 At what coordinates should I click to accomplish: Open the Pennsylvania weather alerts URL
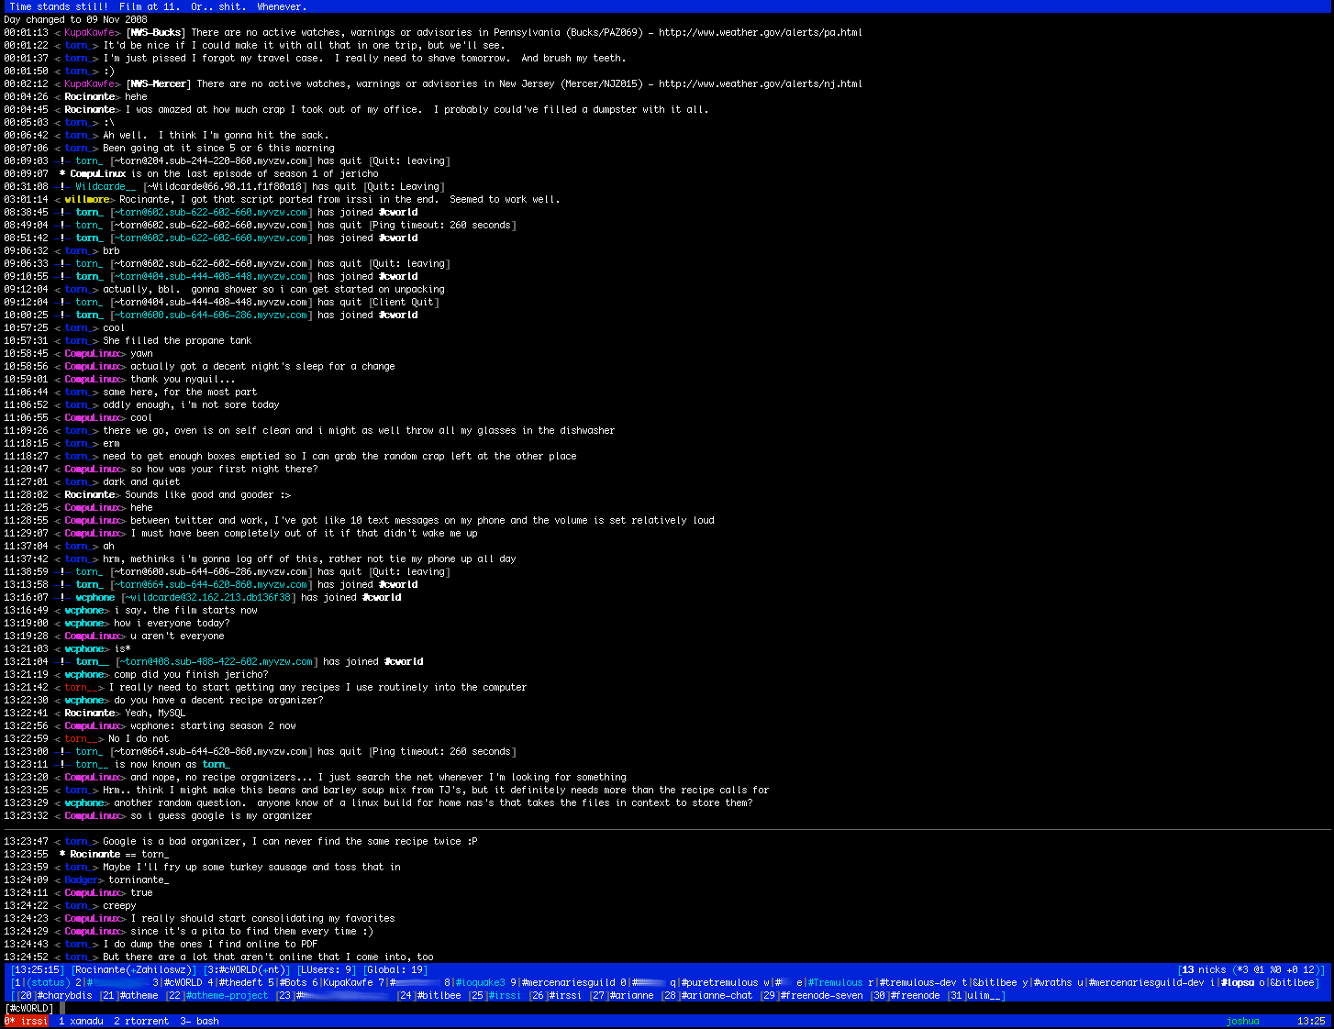click(760, 32)
